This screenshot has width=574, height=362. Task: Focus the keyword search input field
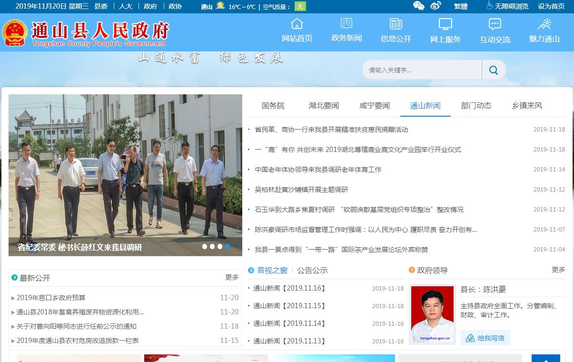point(422,70)
